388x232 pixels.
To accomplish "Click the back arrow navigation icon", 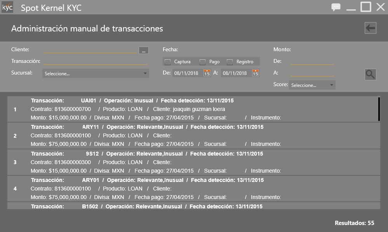I will (x=370, y=28).
